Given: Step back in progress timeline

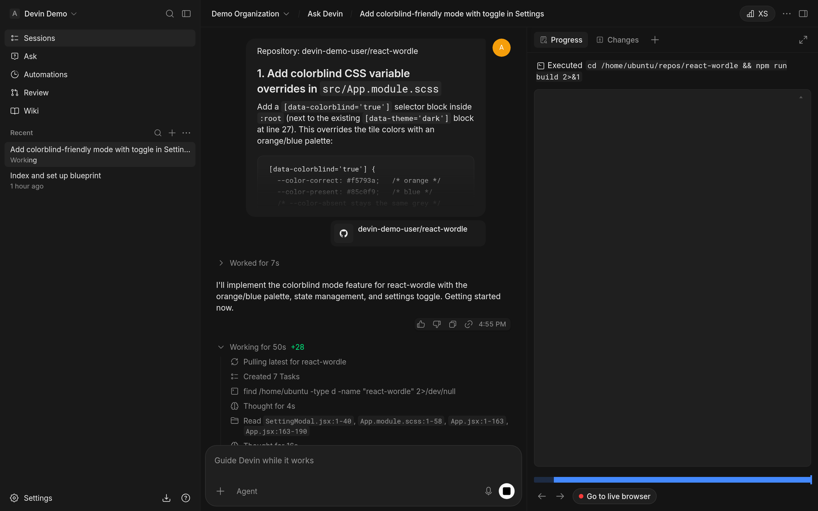Looking at the screenshot, I should click(x=542, y=496).
